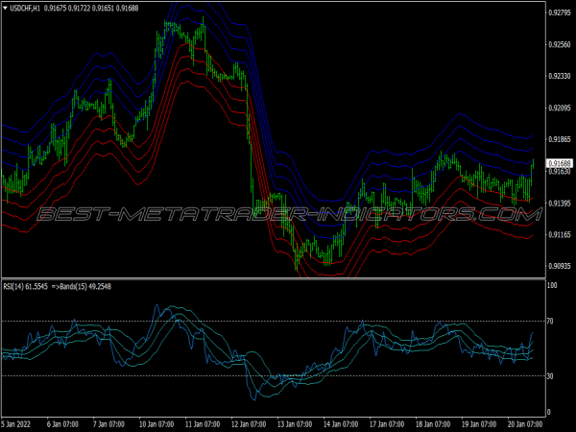
Task: Click the 19 Jan 07:00 time label
Action: coord(479,424)
